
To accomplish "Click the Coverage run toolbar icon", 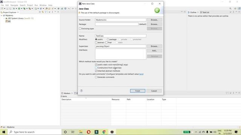I will click(x=24, y=9).
